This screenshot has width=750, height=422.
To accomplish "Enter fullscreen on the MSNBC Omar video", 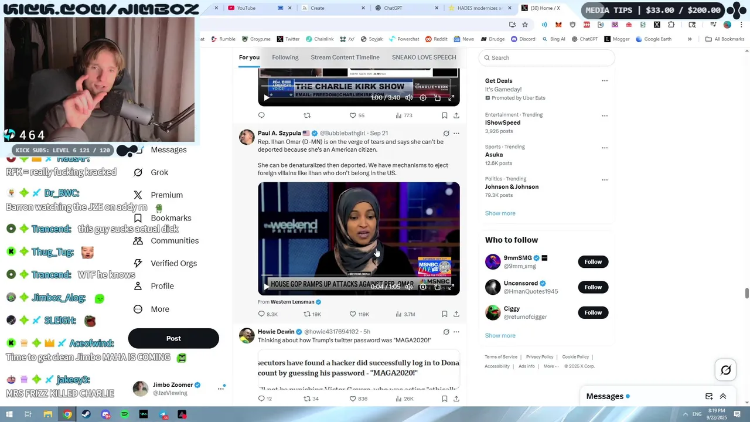I will click(x=451, y=287).
